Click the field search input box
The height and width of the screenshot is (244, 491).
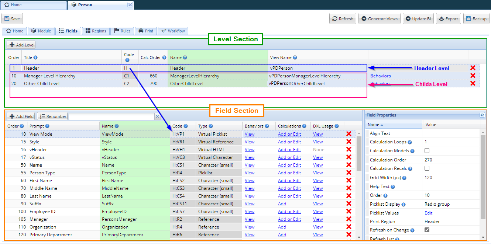(x=111, y=116)
